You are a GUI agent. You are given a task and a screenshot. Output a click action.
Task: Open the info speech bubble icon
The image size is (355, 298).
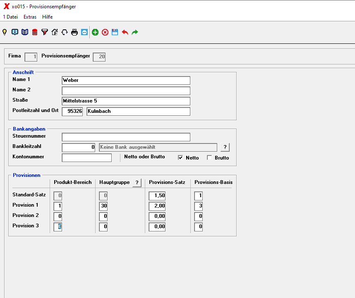click(x=15, y=32)
